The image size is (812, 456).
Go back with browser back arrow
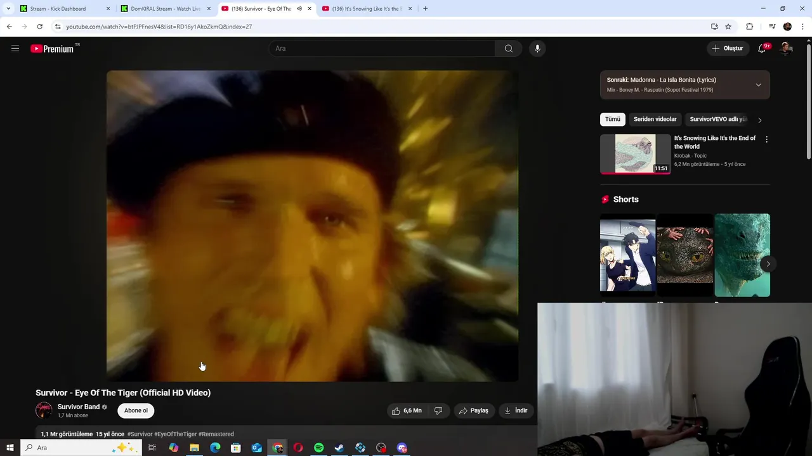(9, 27)
